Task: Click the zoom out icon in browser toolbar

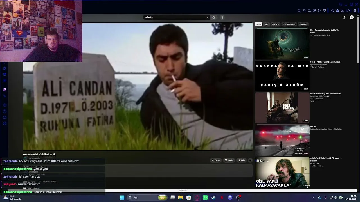Action: tap(299, 10)
